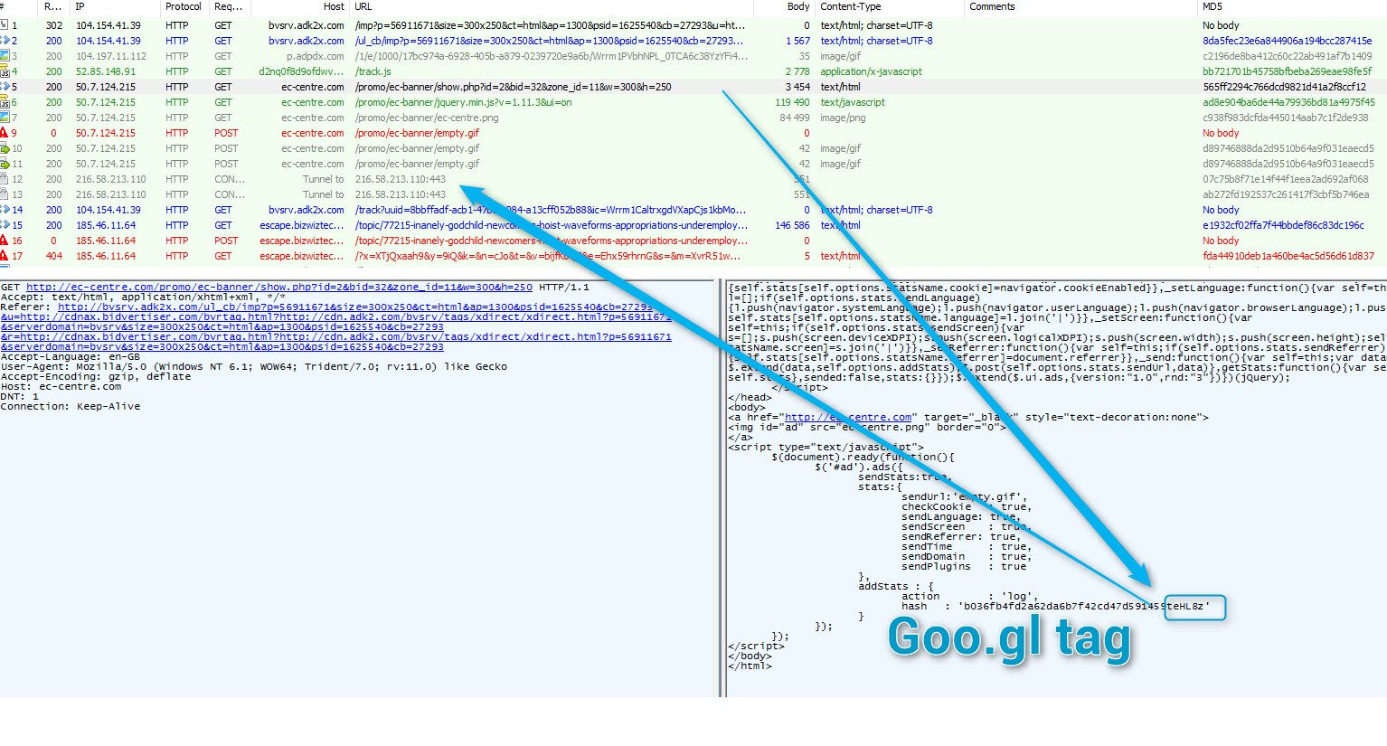
Task: Click the Host: ec-centre.com header line
Action: coord(61,386)
